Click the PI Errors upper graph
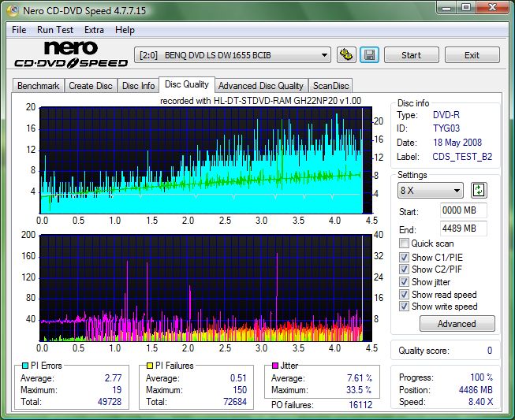515x420 pixels. (206, 160)
